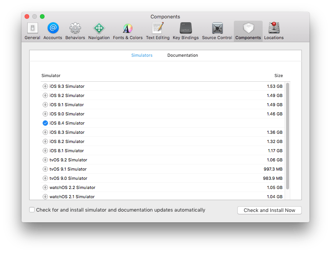Download the watchOS 2.1 Simulator

pos(45,197)
